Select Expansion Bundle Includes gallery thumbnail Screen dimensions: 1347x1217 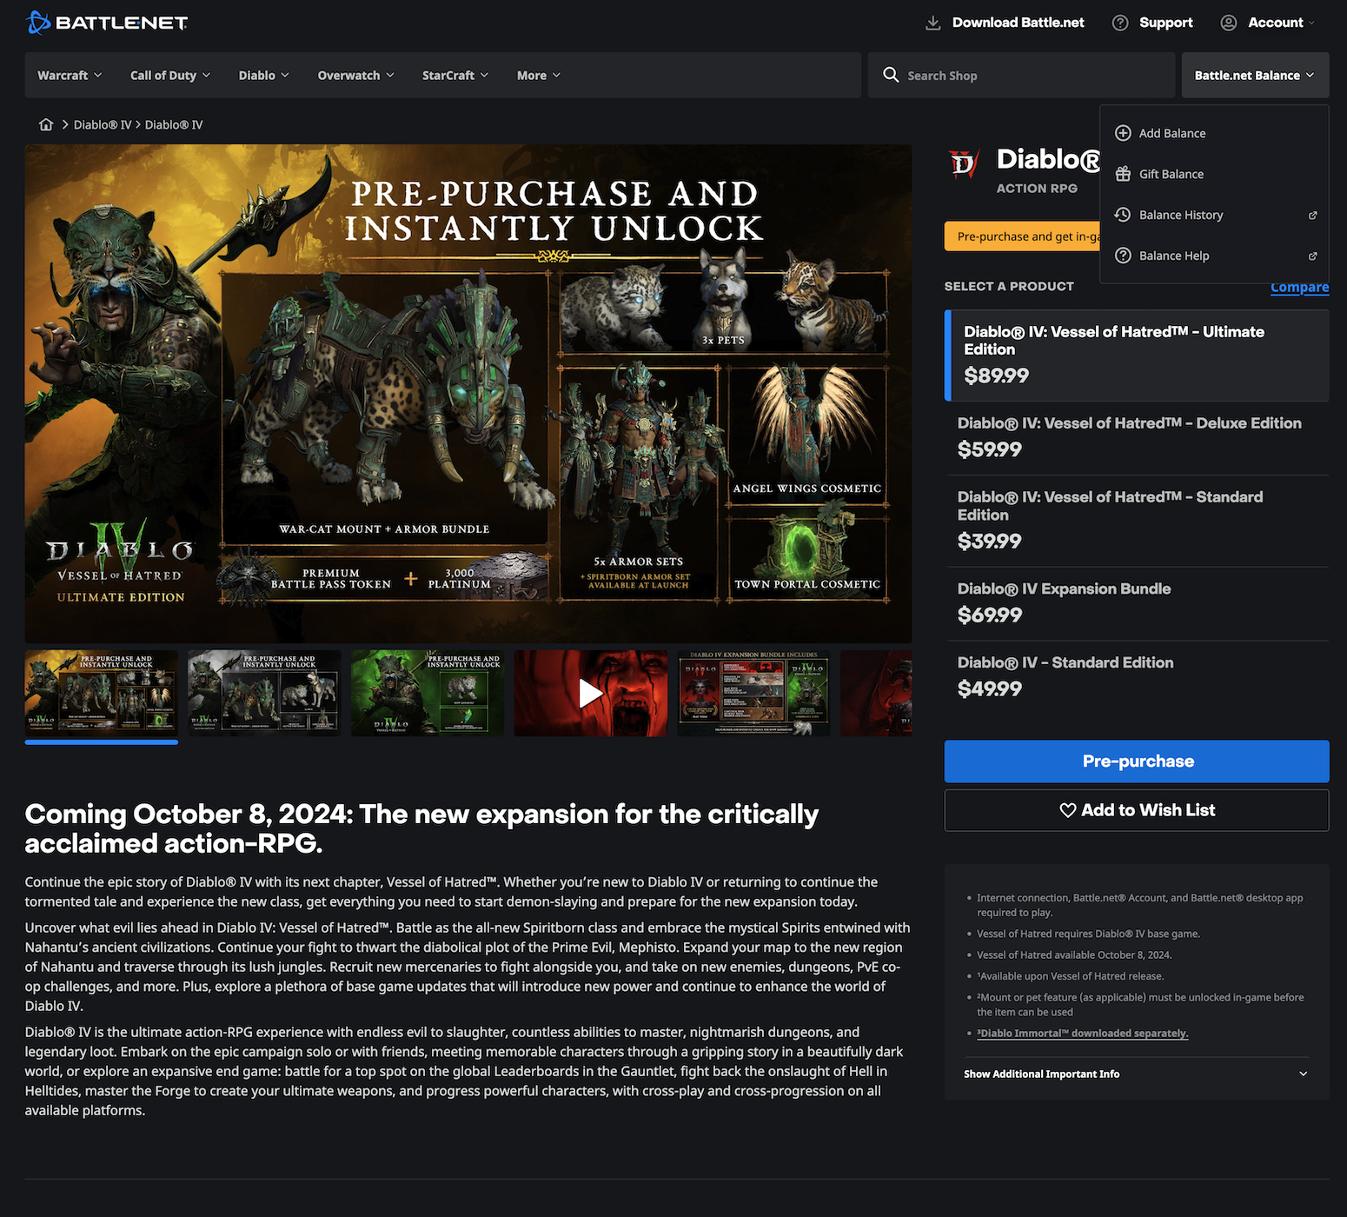pyautogui.click(x=754, y=693)
